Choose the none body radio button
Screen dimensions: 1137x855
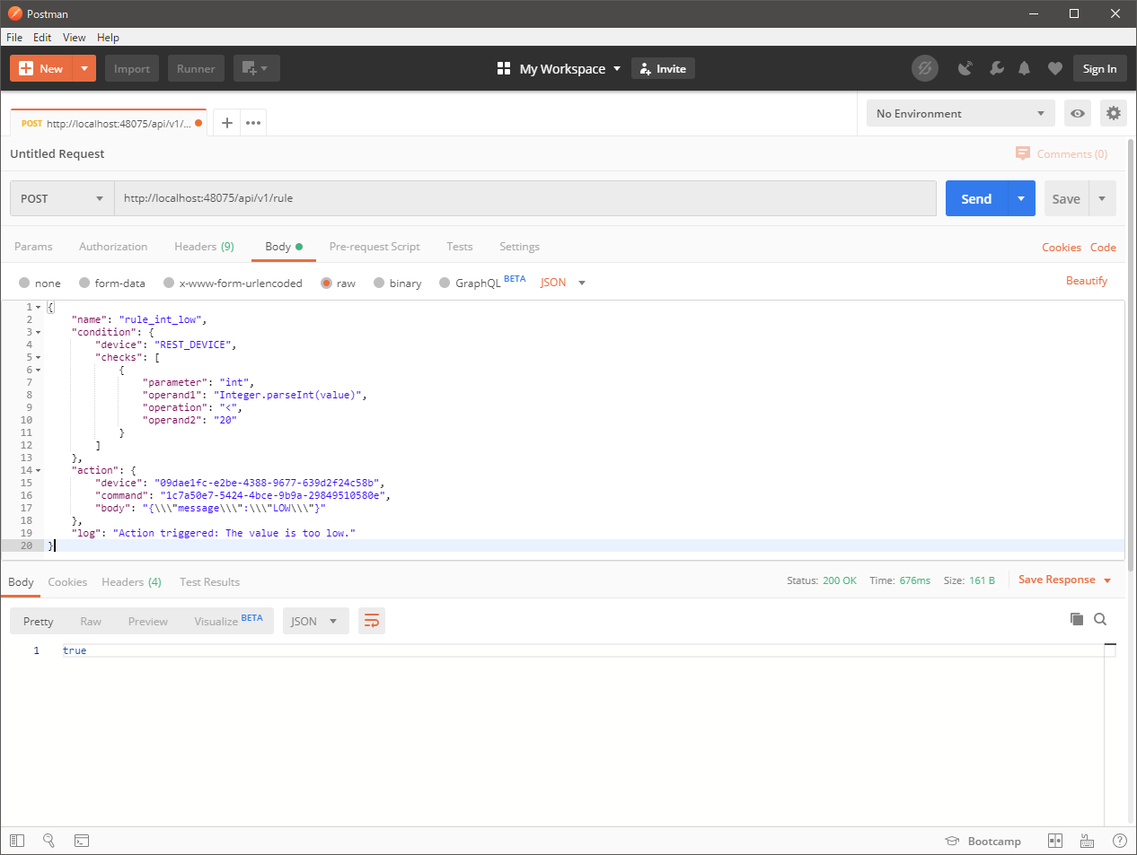(25, 283)
